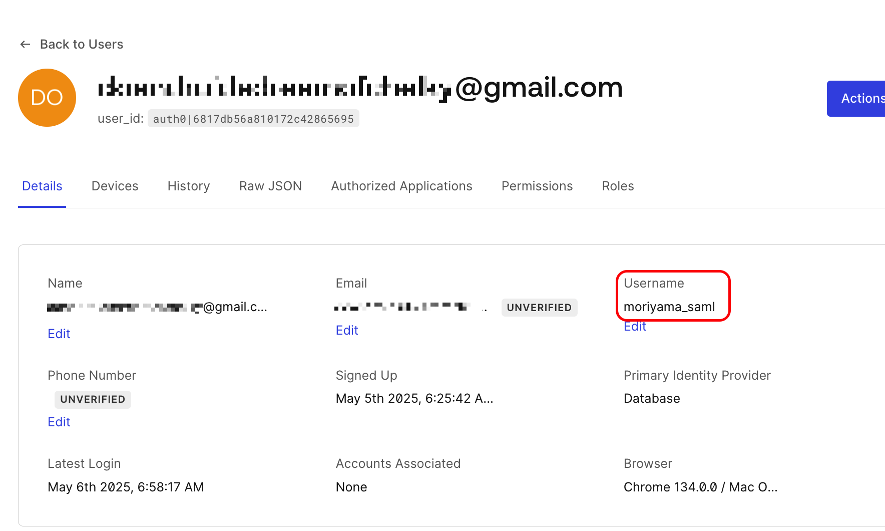The image size is (885, 531).
Task: Open the Roles tab
Action: pyautogui.click(x=618, y=186)
